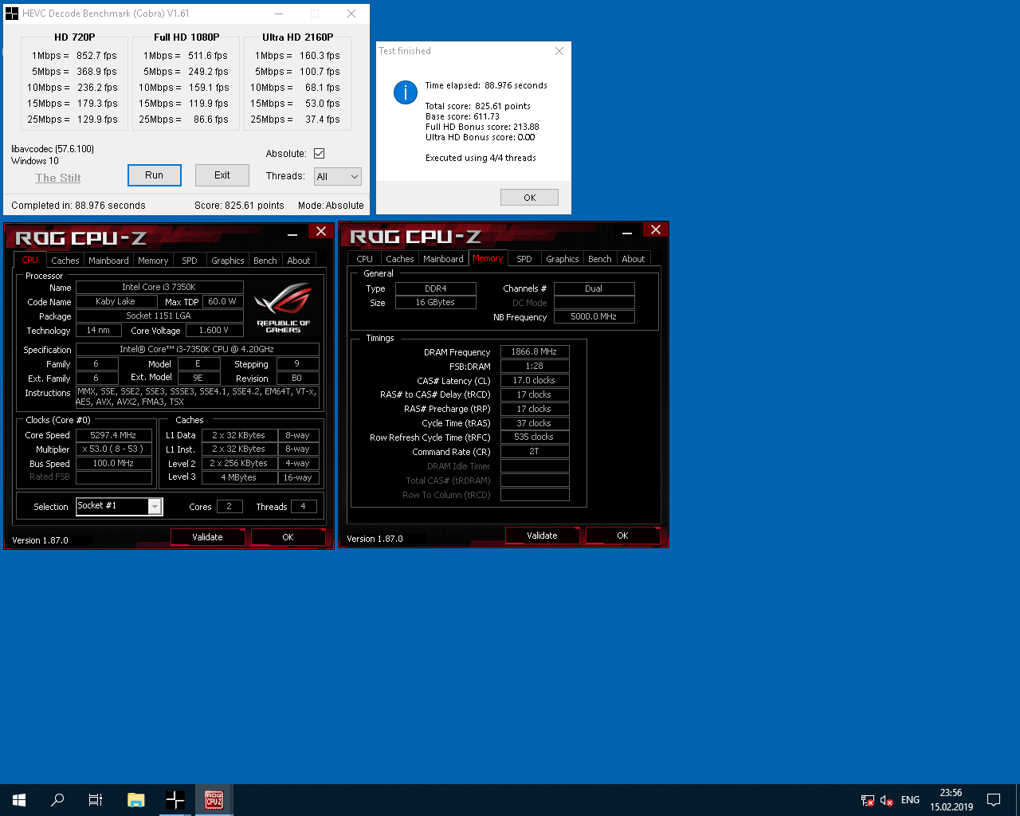Open File Explorer from taskbar

click(136, 800)
